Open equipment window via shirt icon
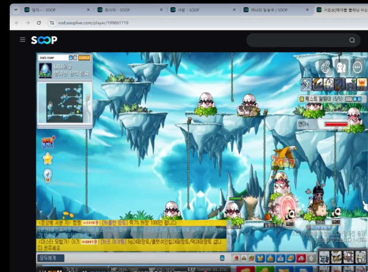 (260, 258)
